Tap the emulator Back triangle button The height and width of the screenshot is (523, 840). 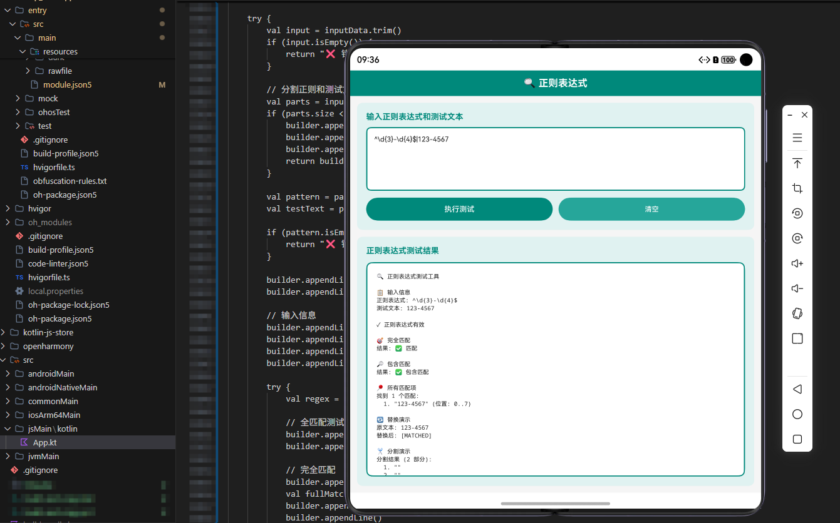(797, 389)
